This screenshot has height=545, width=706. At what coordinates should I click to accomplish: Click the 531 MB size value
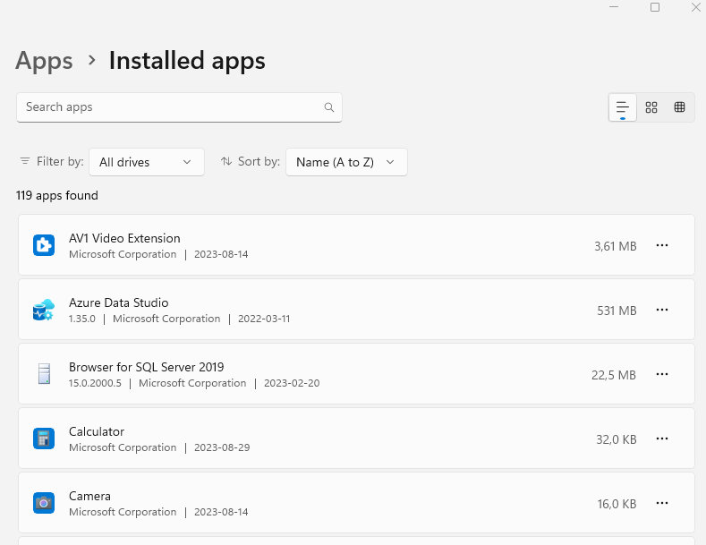coord(617,311)
